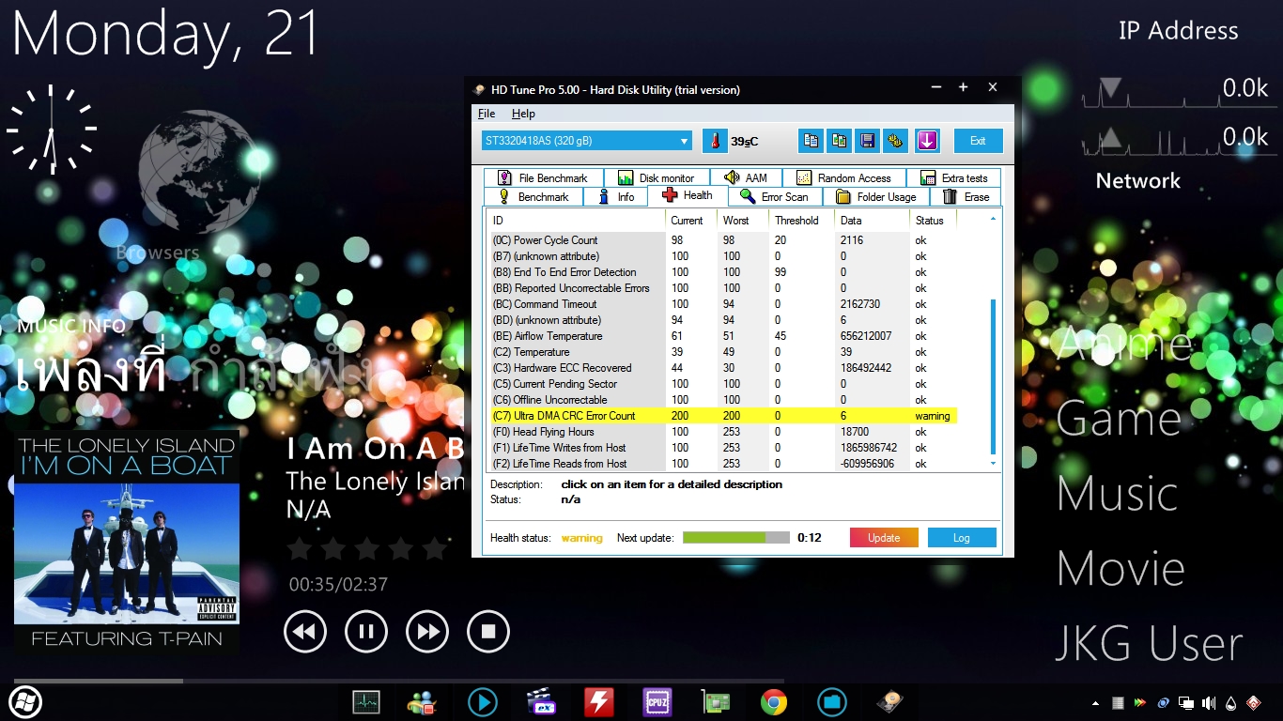Select the Power Cycle Count row
Screen dimensions: 1283x721
[x=723, y=240]
